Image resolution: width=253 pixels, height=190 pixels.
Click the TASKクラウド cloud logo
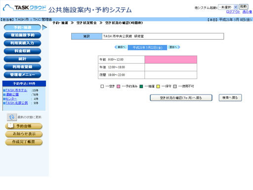click(x=25, y=8)
